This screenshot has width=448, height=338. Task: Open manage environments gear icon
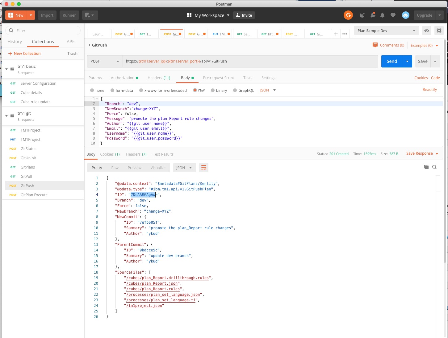pyautogui.click(x=439, y=31)
